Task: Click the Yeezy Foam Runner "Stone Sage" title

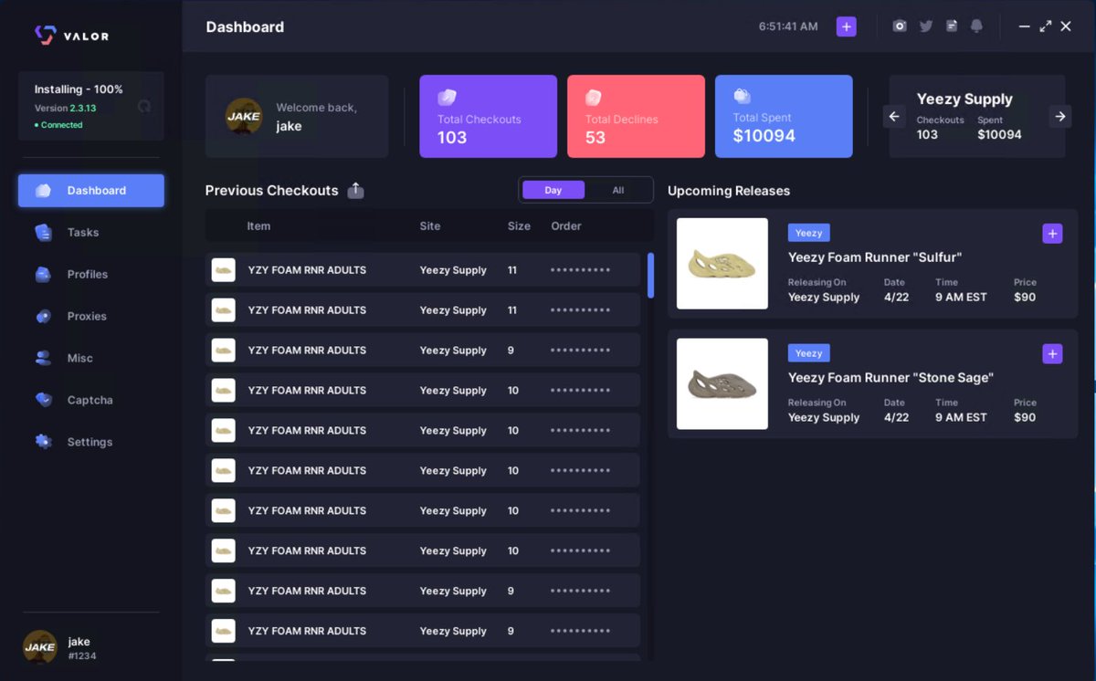Action: pyautogui.click(x=890, y=378)
